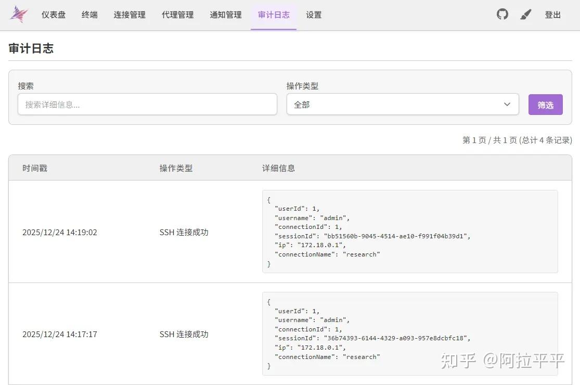Click the 操作类型 column header
The height and width of the screenshot is (385, 580).
coord(176,168)
